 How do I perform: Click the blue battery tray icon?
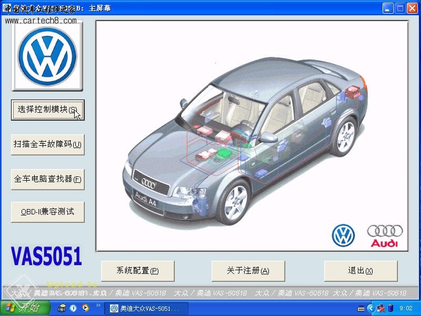coord(391,308)
